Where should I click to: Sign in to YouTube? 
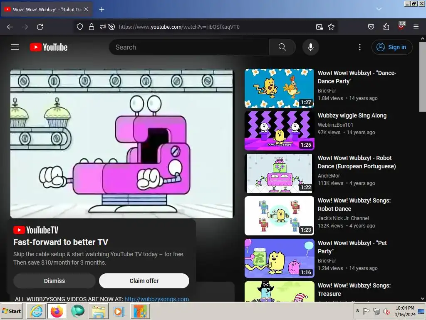[392, 47]
